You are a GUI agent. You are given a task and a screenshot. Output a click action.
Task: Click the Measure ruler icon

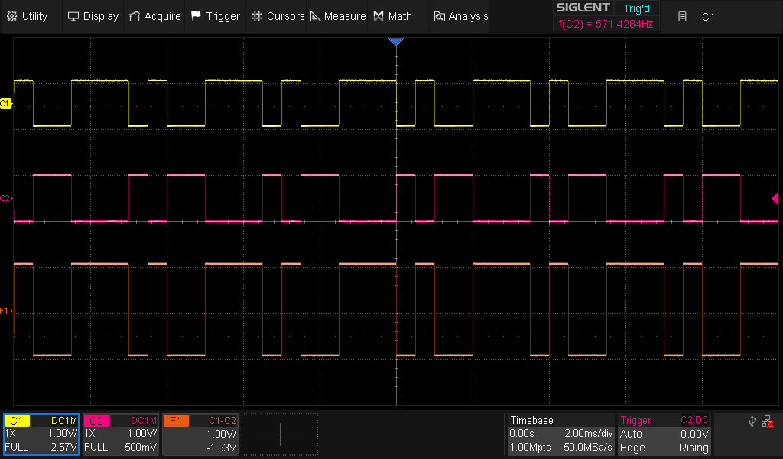[x=314, y=16]
